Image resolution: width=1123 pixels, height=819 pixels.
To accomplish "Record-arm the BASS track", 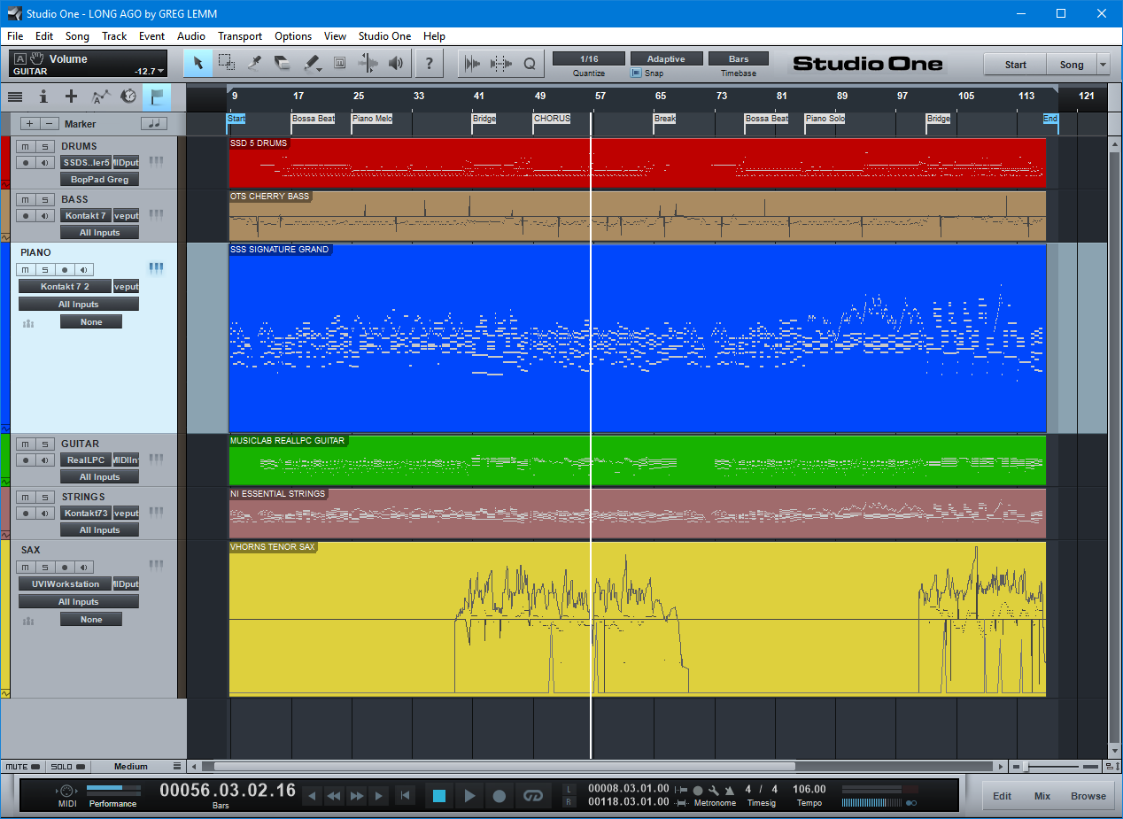I will tap(26, 215).
